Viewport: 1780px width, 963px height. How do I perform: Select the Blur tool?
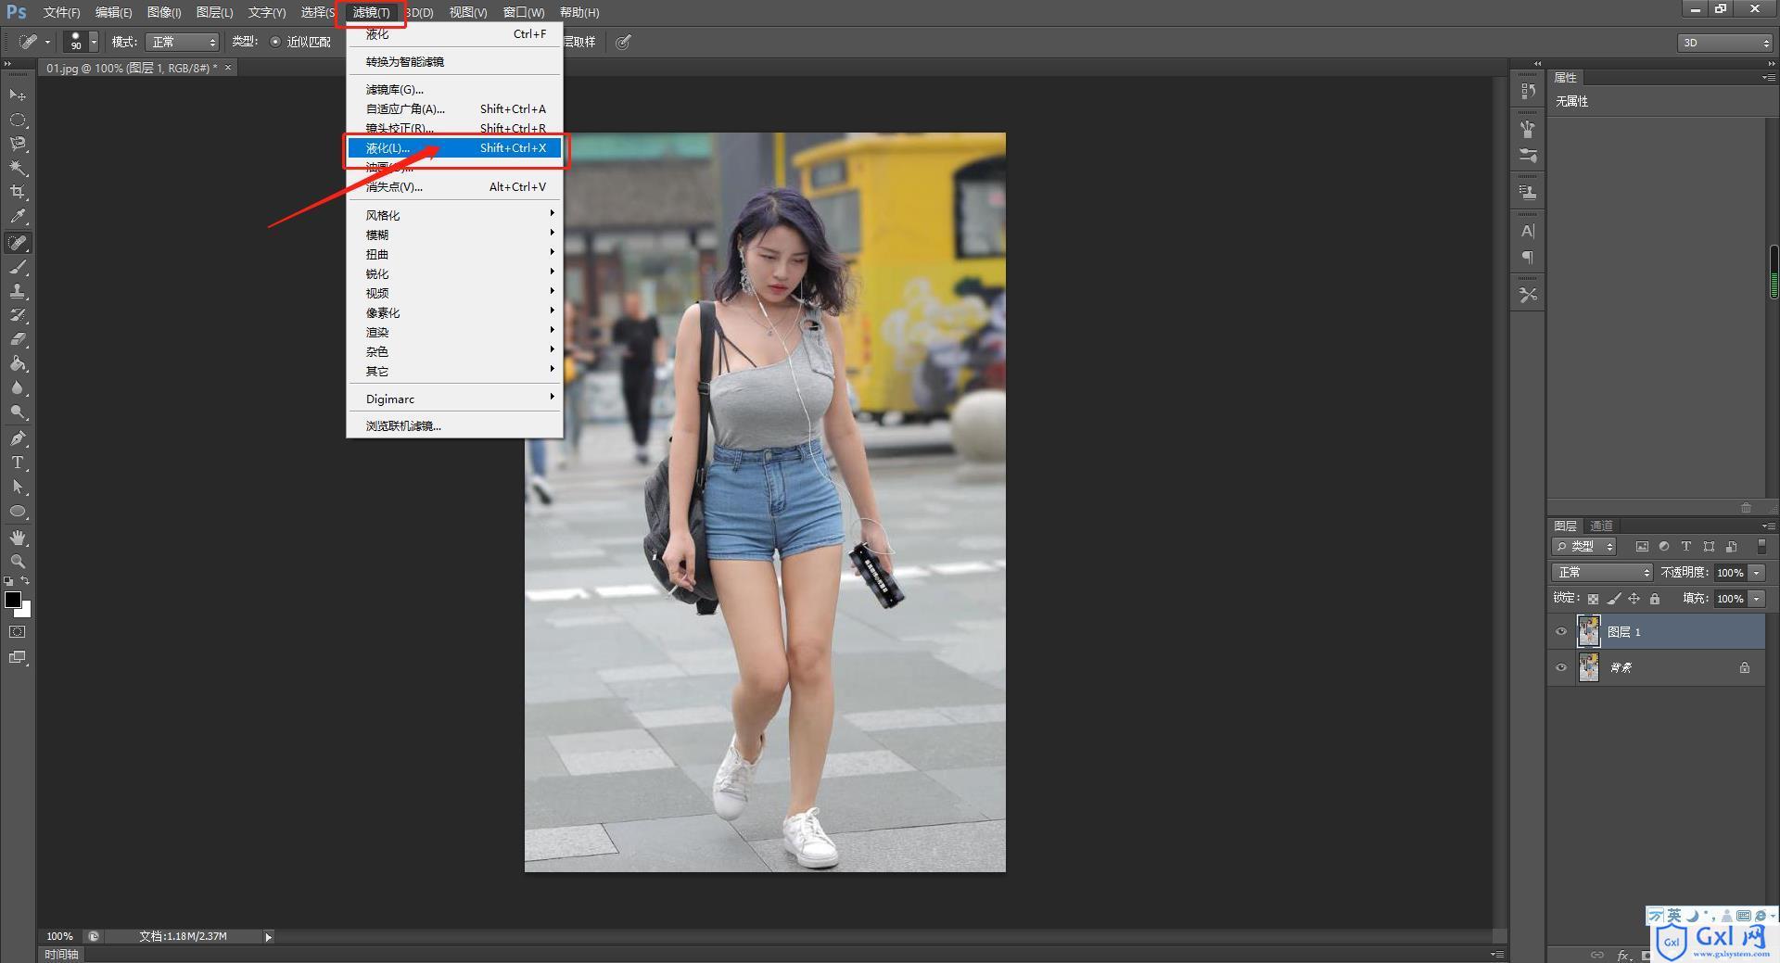pyautogui.click(x=18, y=387)
